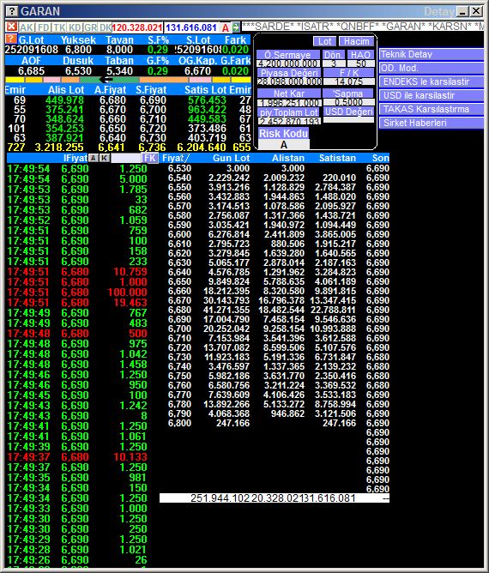Click the Net Kar label
489x573 pixels.
[x=289, y=93]
